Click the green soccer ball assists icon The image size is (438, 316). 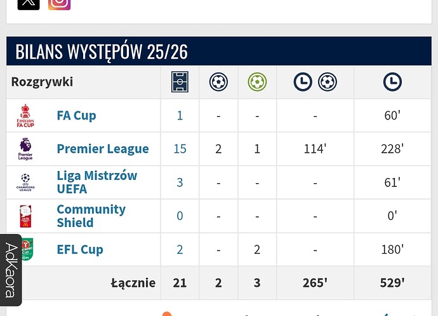click(257, 82)
